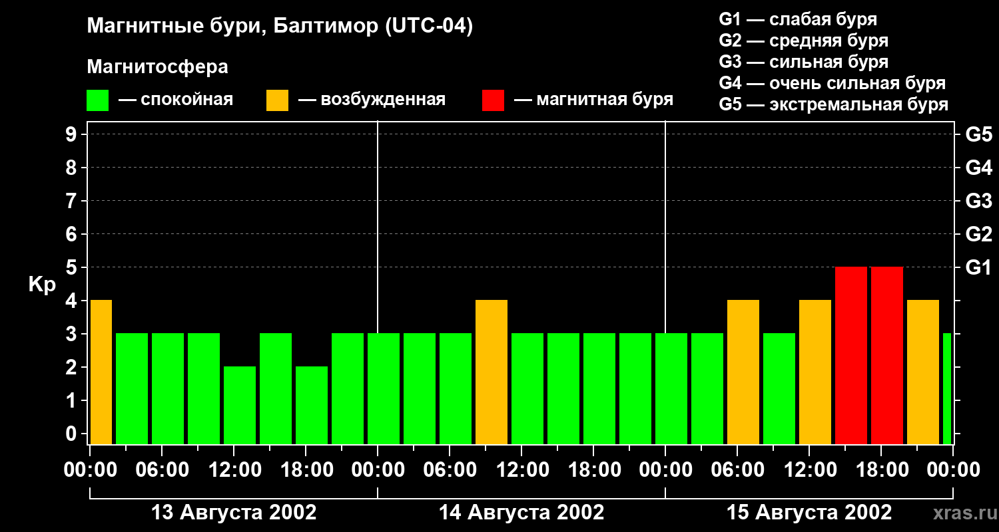999x532 pixels.
Task: Click the 'Kp' axis label
Action: [x=42, y=285]
